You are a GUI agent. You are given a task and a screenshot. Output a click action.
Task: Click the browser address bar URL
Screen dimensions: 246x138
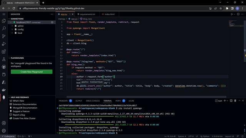tap(53, 8)
